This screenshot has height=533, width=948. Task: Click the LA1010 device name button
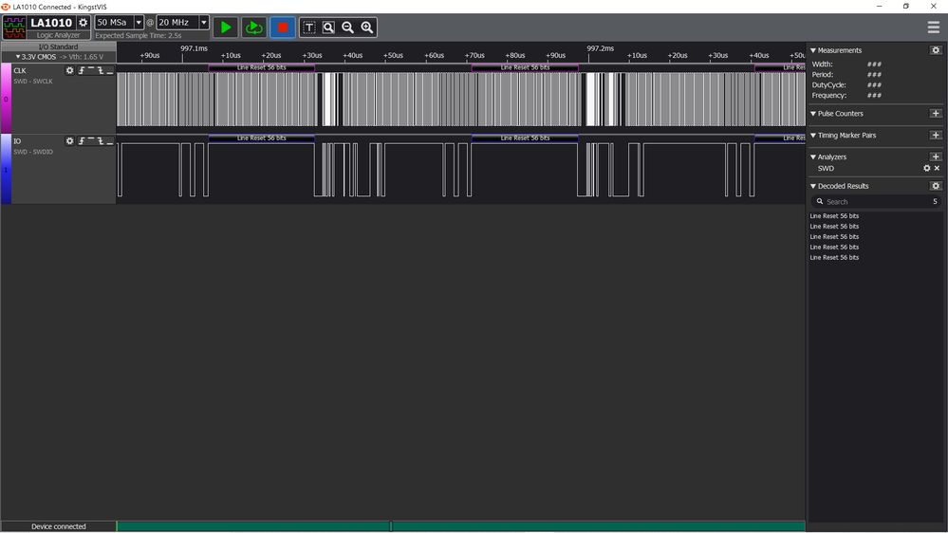(51, 23)
